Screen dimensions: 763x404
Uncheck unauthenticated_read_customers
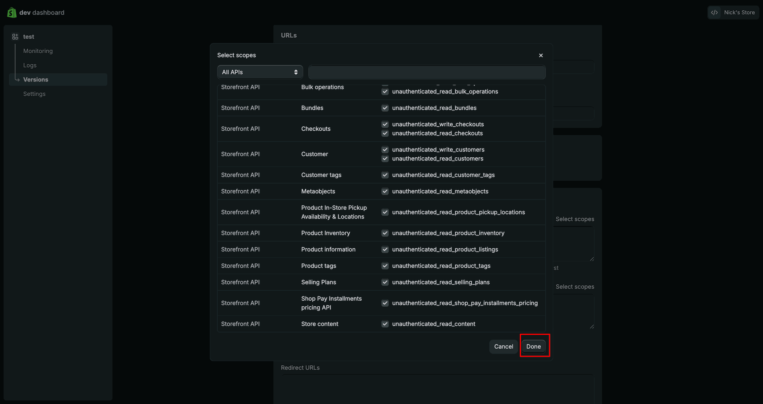(385, 159)
